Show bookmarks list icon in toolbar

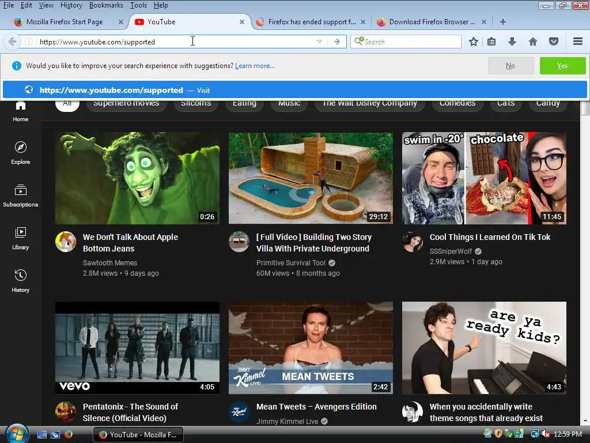tap(491, 42)
